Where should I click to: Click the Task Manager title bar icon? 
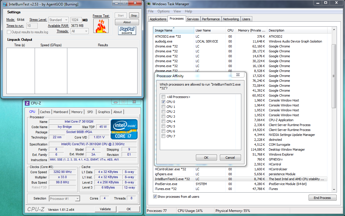149,4
